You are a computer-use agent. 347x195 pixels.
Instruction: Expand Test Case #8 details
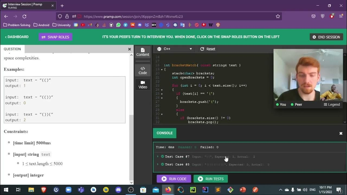tap(158, 164)
